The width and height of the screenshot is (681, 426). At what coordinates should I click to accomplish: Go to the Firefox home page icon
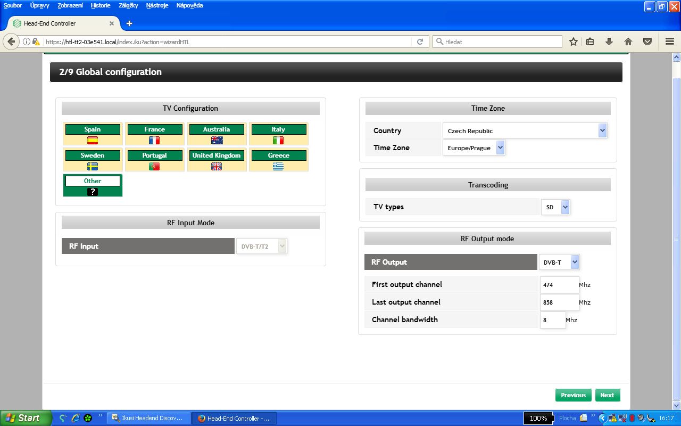(628, 42)
